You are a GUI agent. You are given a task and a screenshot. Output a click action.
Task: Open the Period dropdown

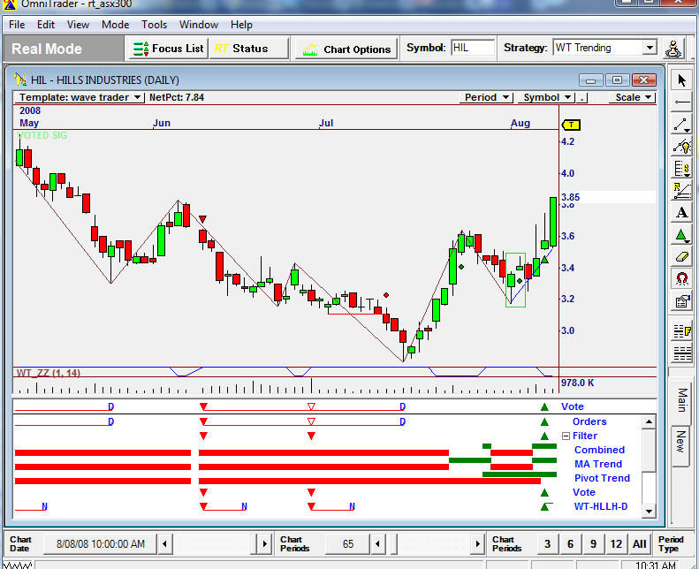(x=486, y=97)
